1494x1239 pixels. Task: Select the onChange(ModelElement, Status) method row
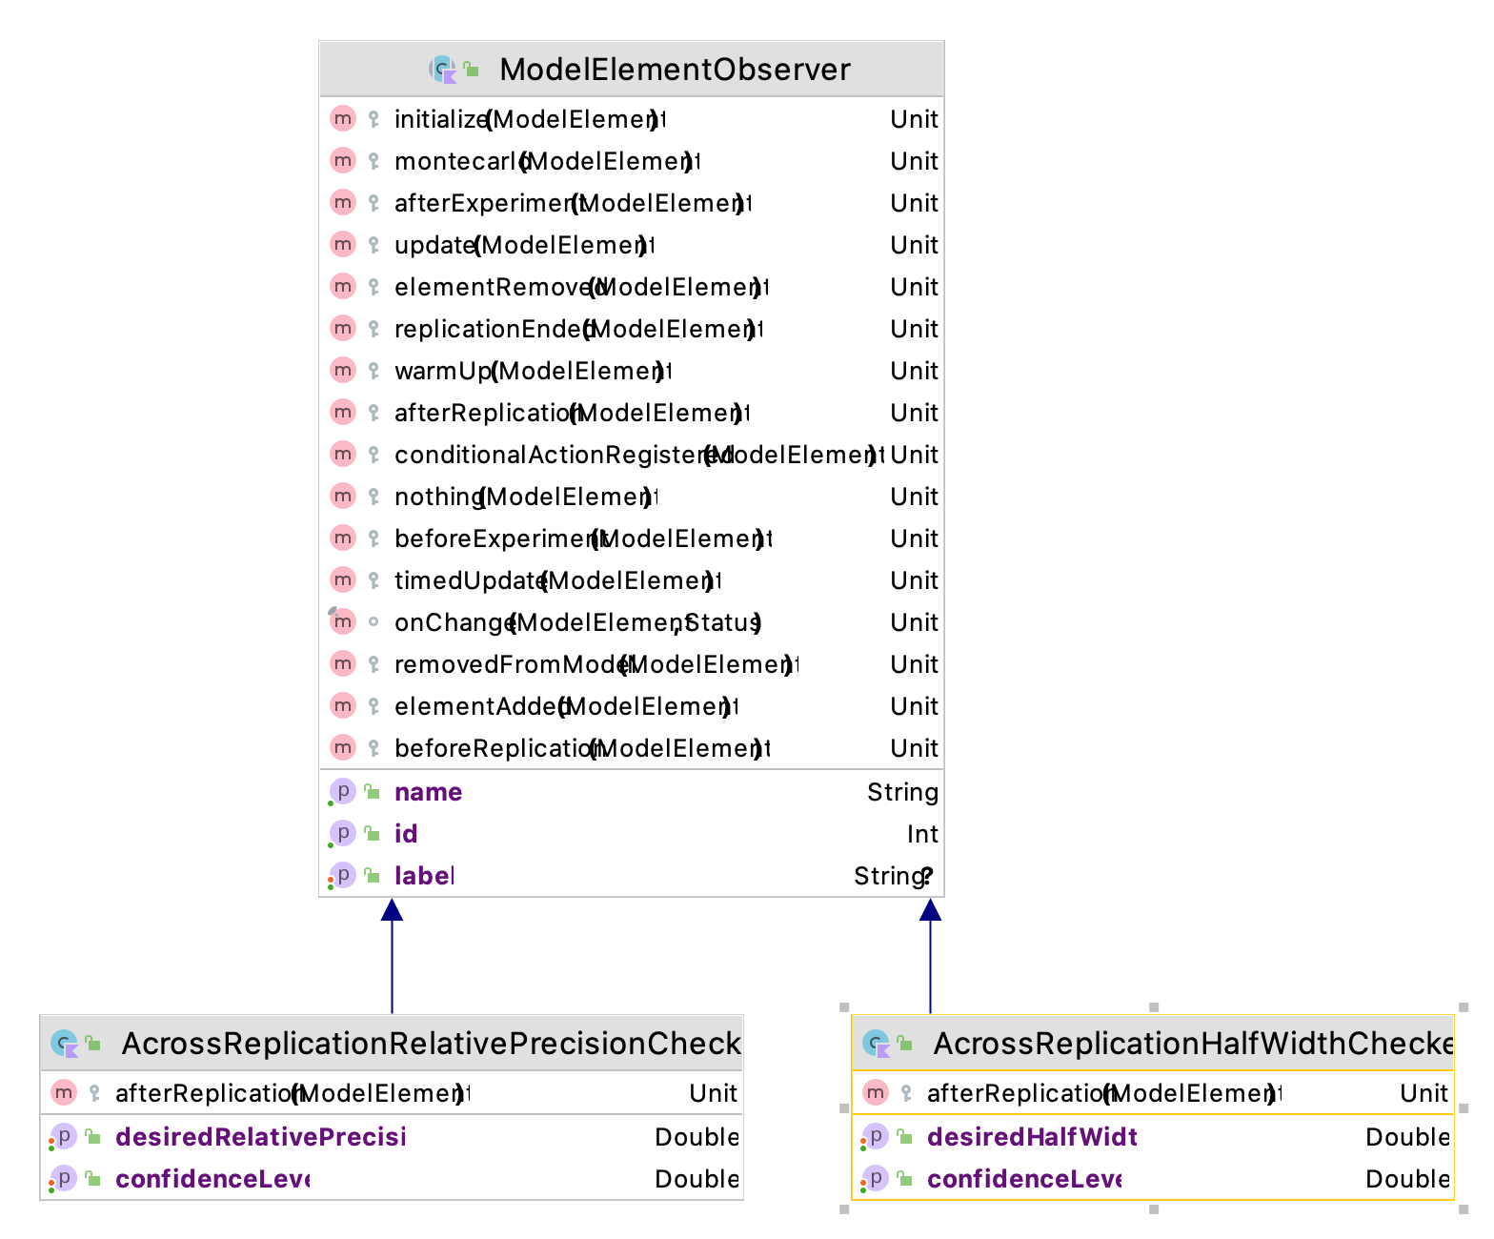coord(632,622)
